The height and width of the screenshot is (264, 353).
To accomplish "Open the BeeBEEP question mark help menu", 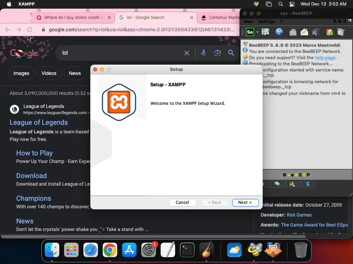I will coord(281,21).
